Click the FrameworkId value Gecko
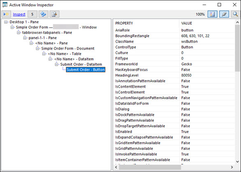Image resolution: width=241 pixels, height=172 pixels. [x=187, y=64]
